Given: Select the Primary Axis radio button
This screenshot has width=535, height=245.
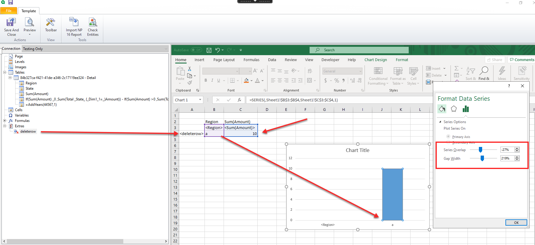Looking at the screenshot, I should pos(448,137).
